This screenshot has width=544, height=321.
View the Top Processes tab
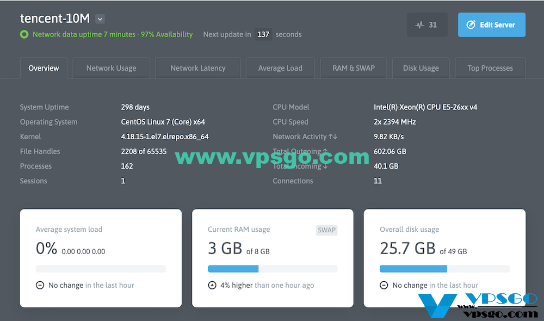pyautogui.click(x=490, y=68)
